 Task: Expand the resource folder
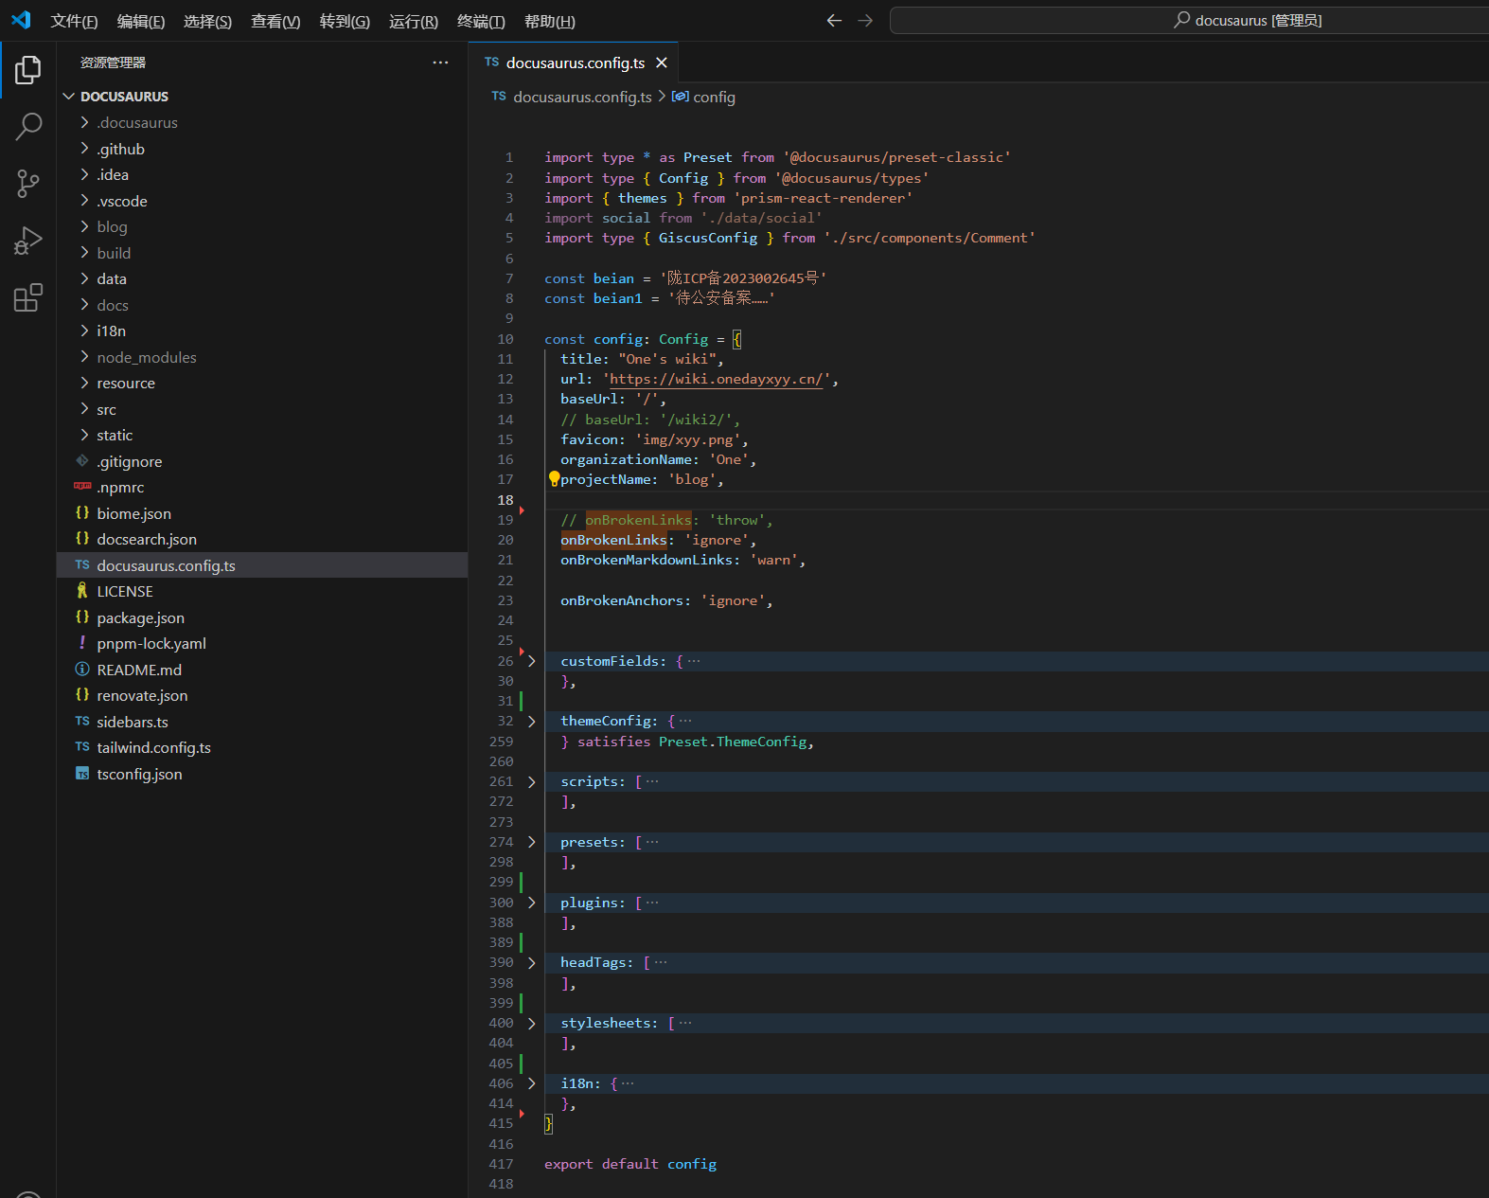point(262,383)
